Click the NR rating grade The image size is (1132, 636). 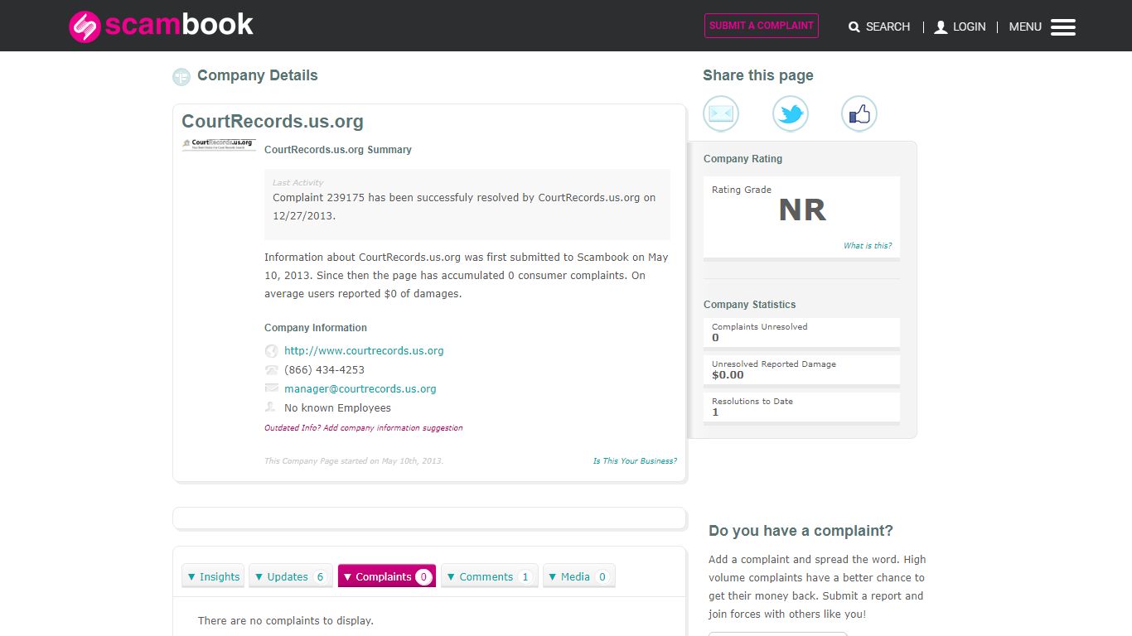(x=802, y=210)
